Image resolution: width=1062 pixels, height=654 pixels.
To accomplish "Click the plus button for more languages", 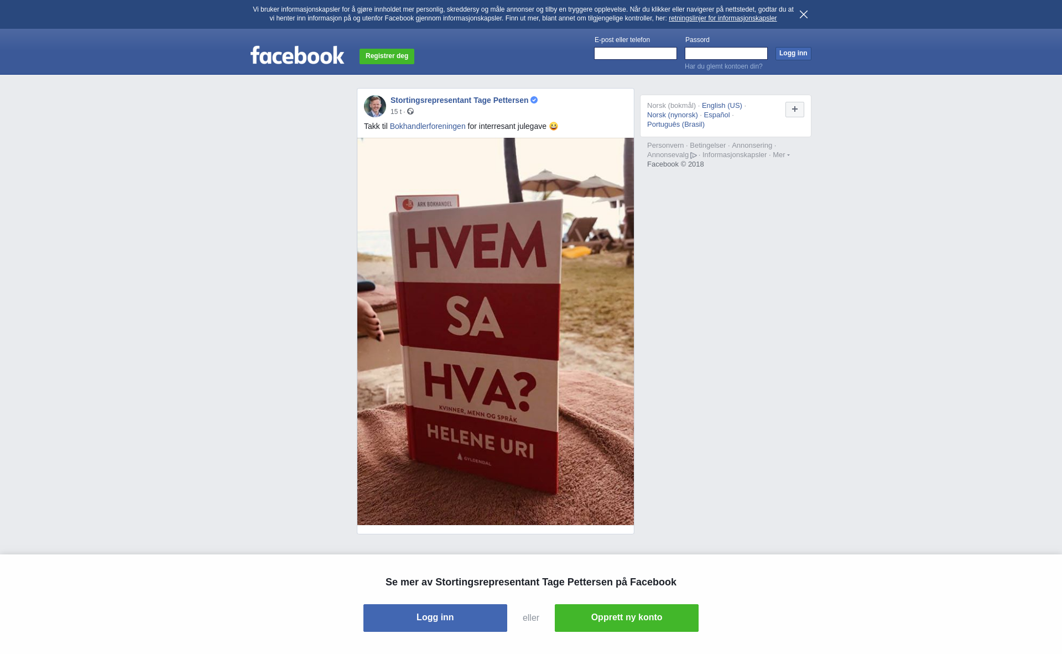I will coord(795,110).
